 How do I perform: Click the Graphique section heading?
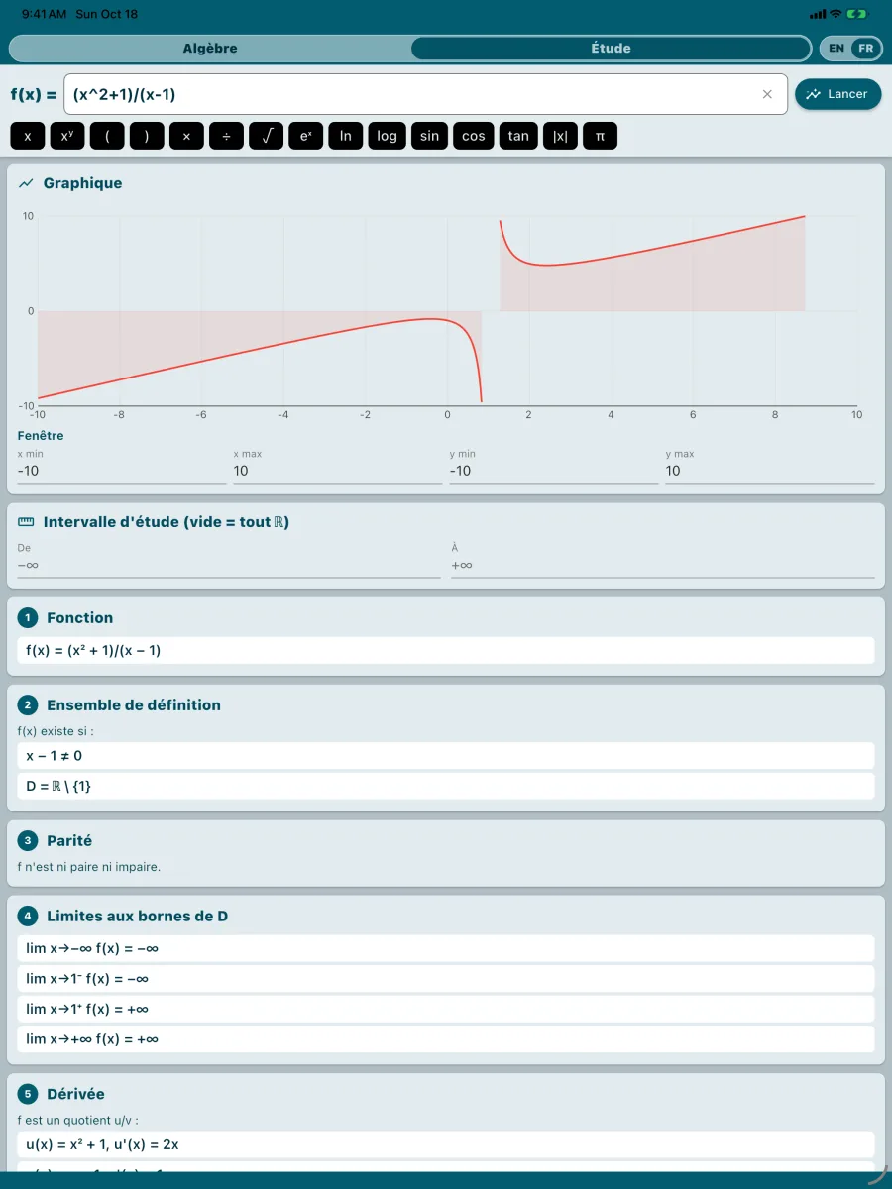click(x=82, y=183)
